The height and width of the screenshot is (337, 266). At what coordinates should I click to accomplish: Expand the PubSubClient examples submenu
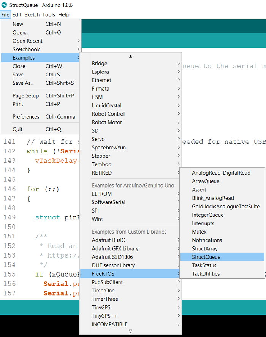click(x=107, y=282)
